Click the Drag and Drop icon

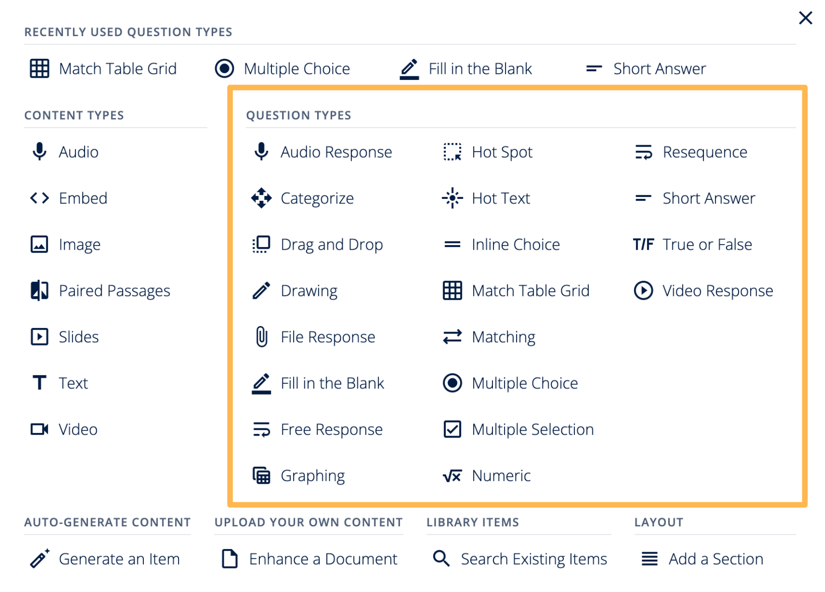[261, 244]
